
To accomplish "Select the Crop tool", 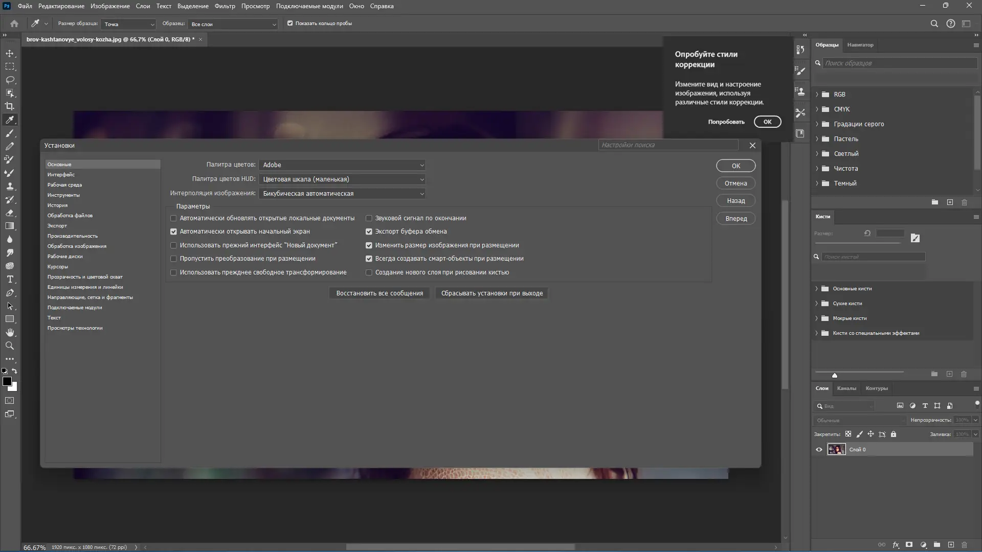I will (10, 106).
